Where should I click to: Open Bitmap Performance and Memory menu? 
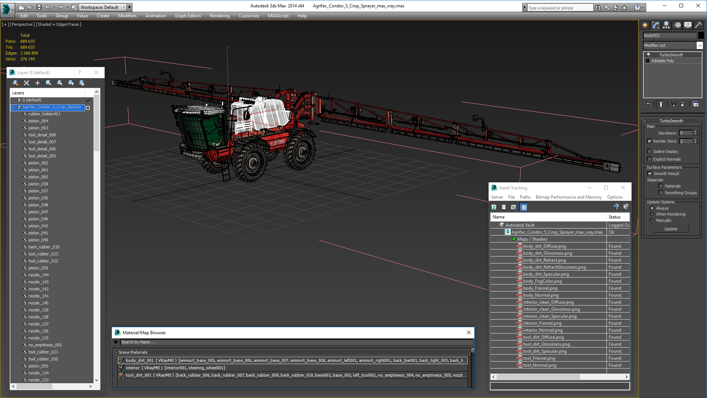(x=569, y=197)
